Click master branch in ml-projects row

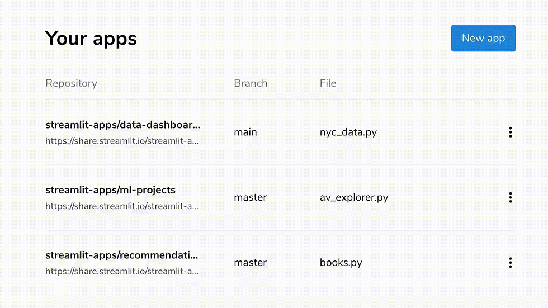click(x=251, y=197)
